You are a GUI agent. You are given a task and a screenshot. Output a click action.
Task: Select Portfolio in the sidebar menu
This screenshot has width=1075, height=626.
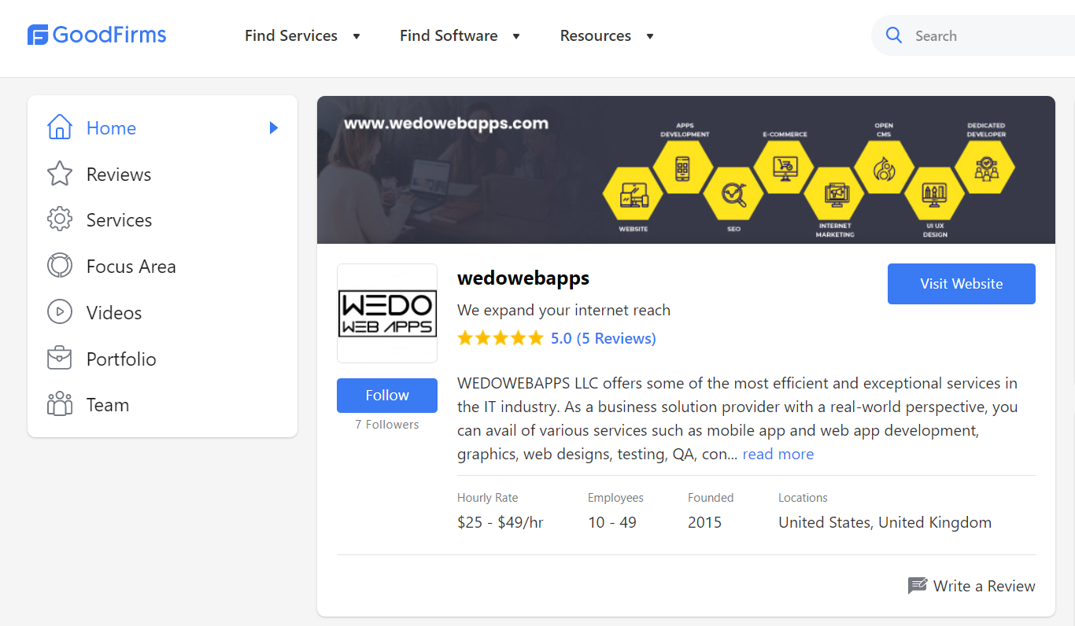click(121, 359)
